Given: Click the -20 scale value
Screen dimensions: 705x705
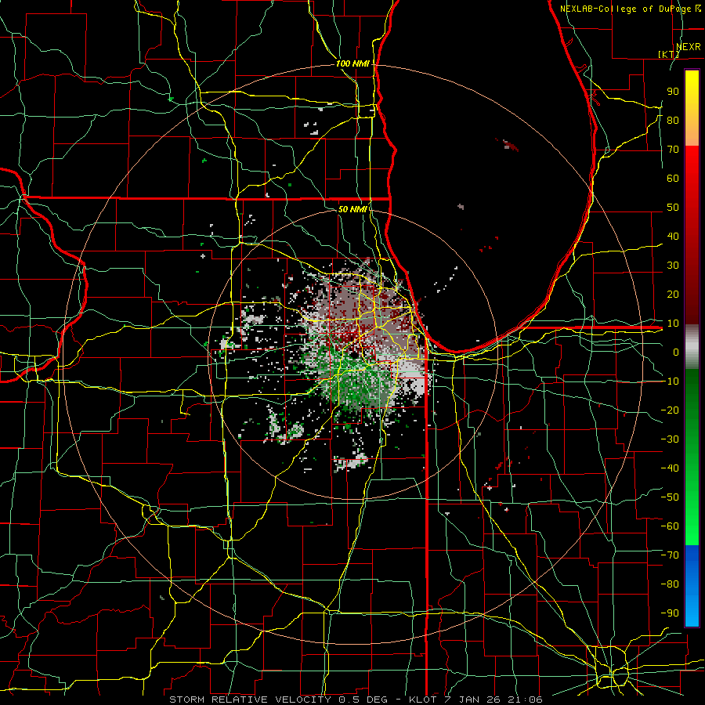Looking at the screenshot, I should pyautogui.click(x=670, y=410).
